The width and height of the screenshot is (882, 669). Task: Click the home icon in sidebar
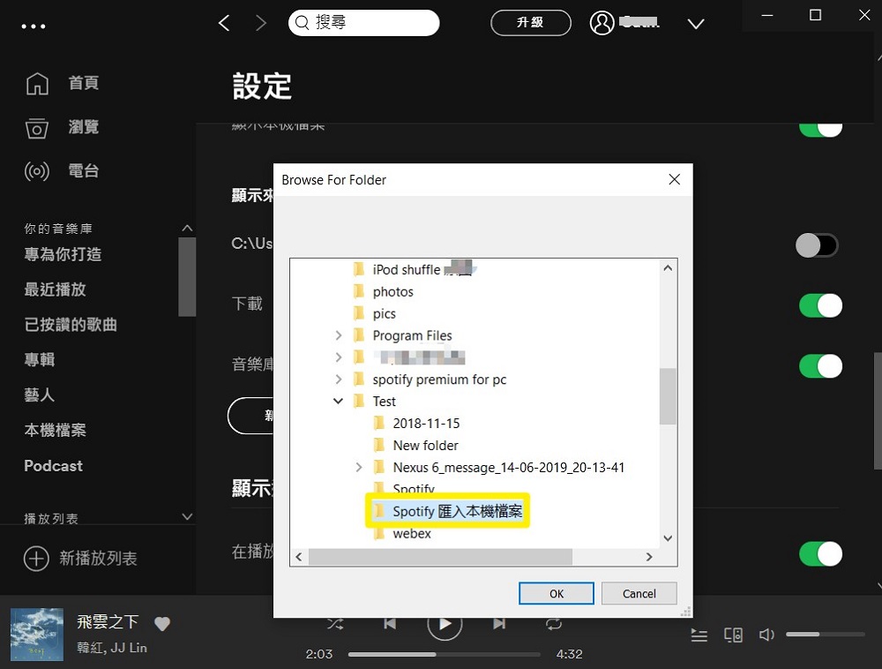click(x=37, y=83)
